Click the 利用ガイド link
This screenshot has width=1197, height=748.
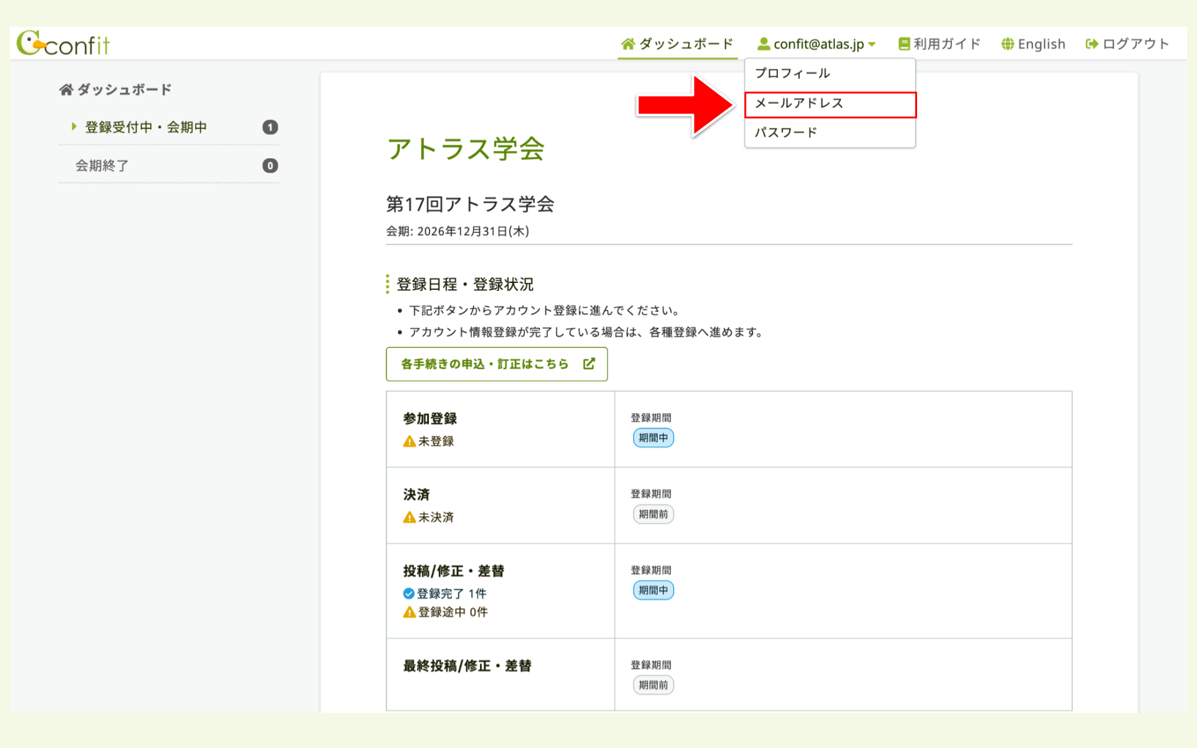(x=946, y=44)
